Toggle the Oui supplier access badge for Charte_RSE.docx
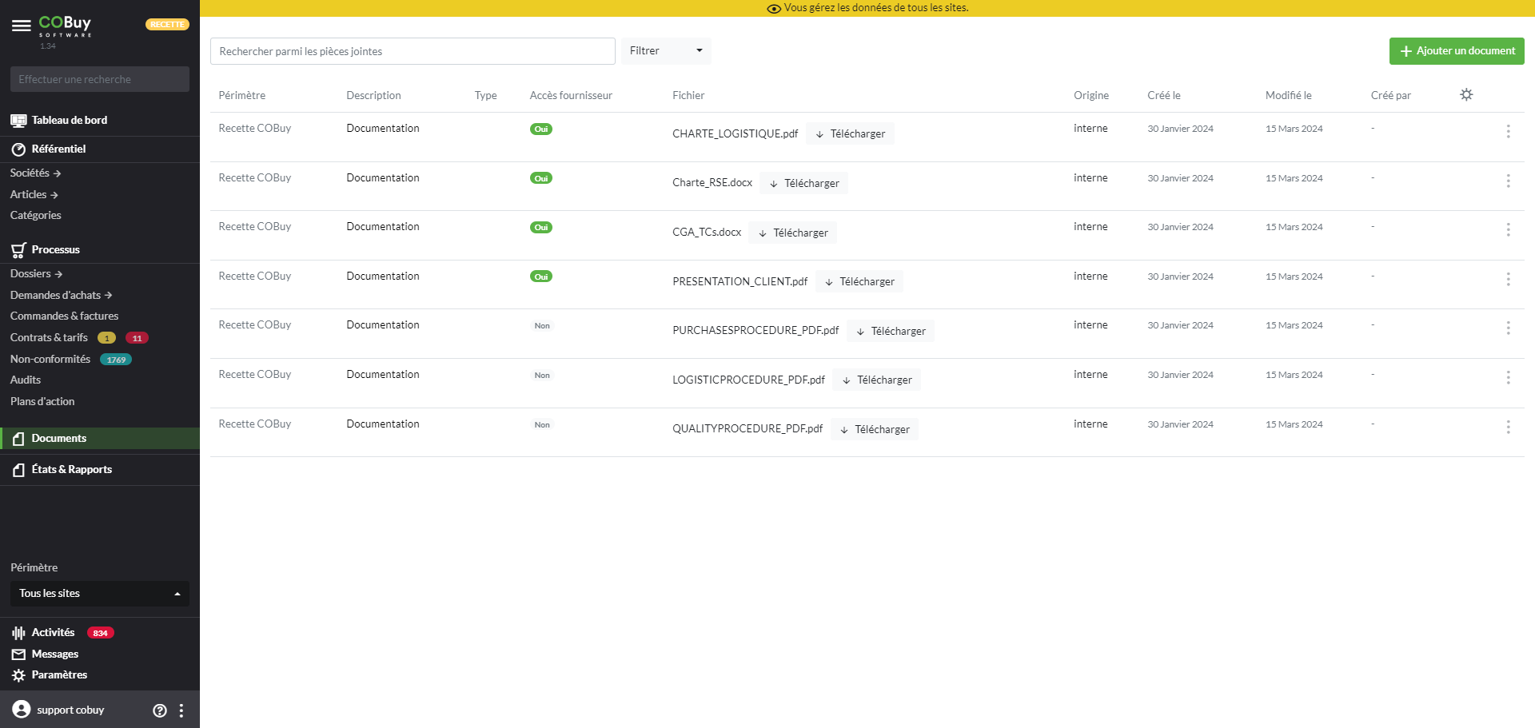1535x728 pixels. click(541, 178)
